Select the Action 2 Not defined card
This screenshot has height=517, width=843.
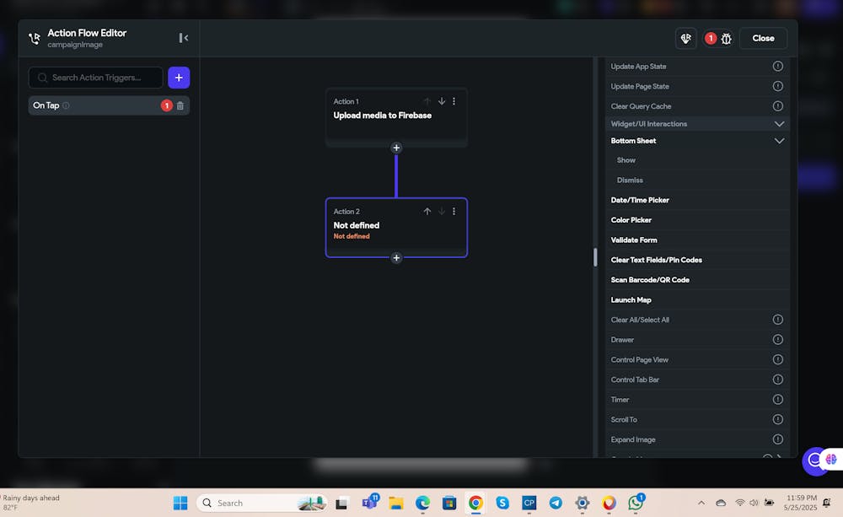coord(396,228)
